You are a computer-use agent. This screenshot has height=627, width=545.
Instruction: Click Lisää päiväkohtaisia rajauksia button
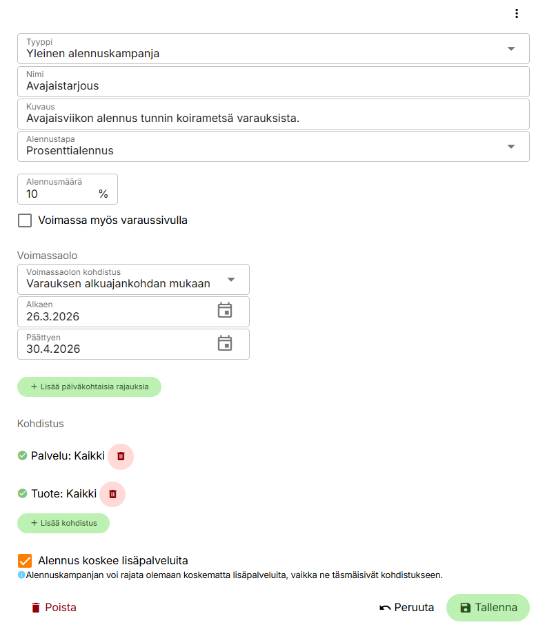(x=89, y=387)
